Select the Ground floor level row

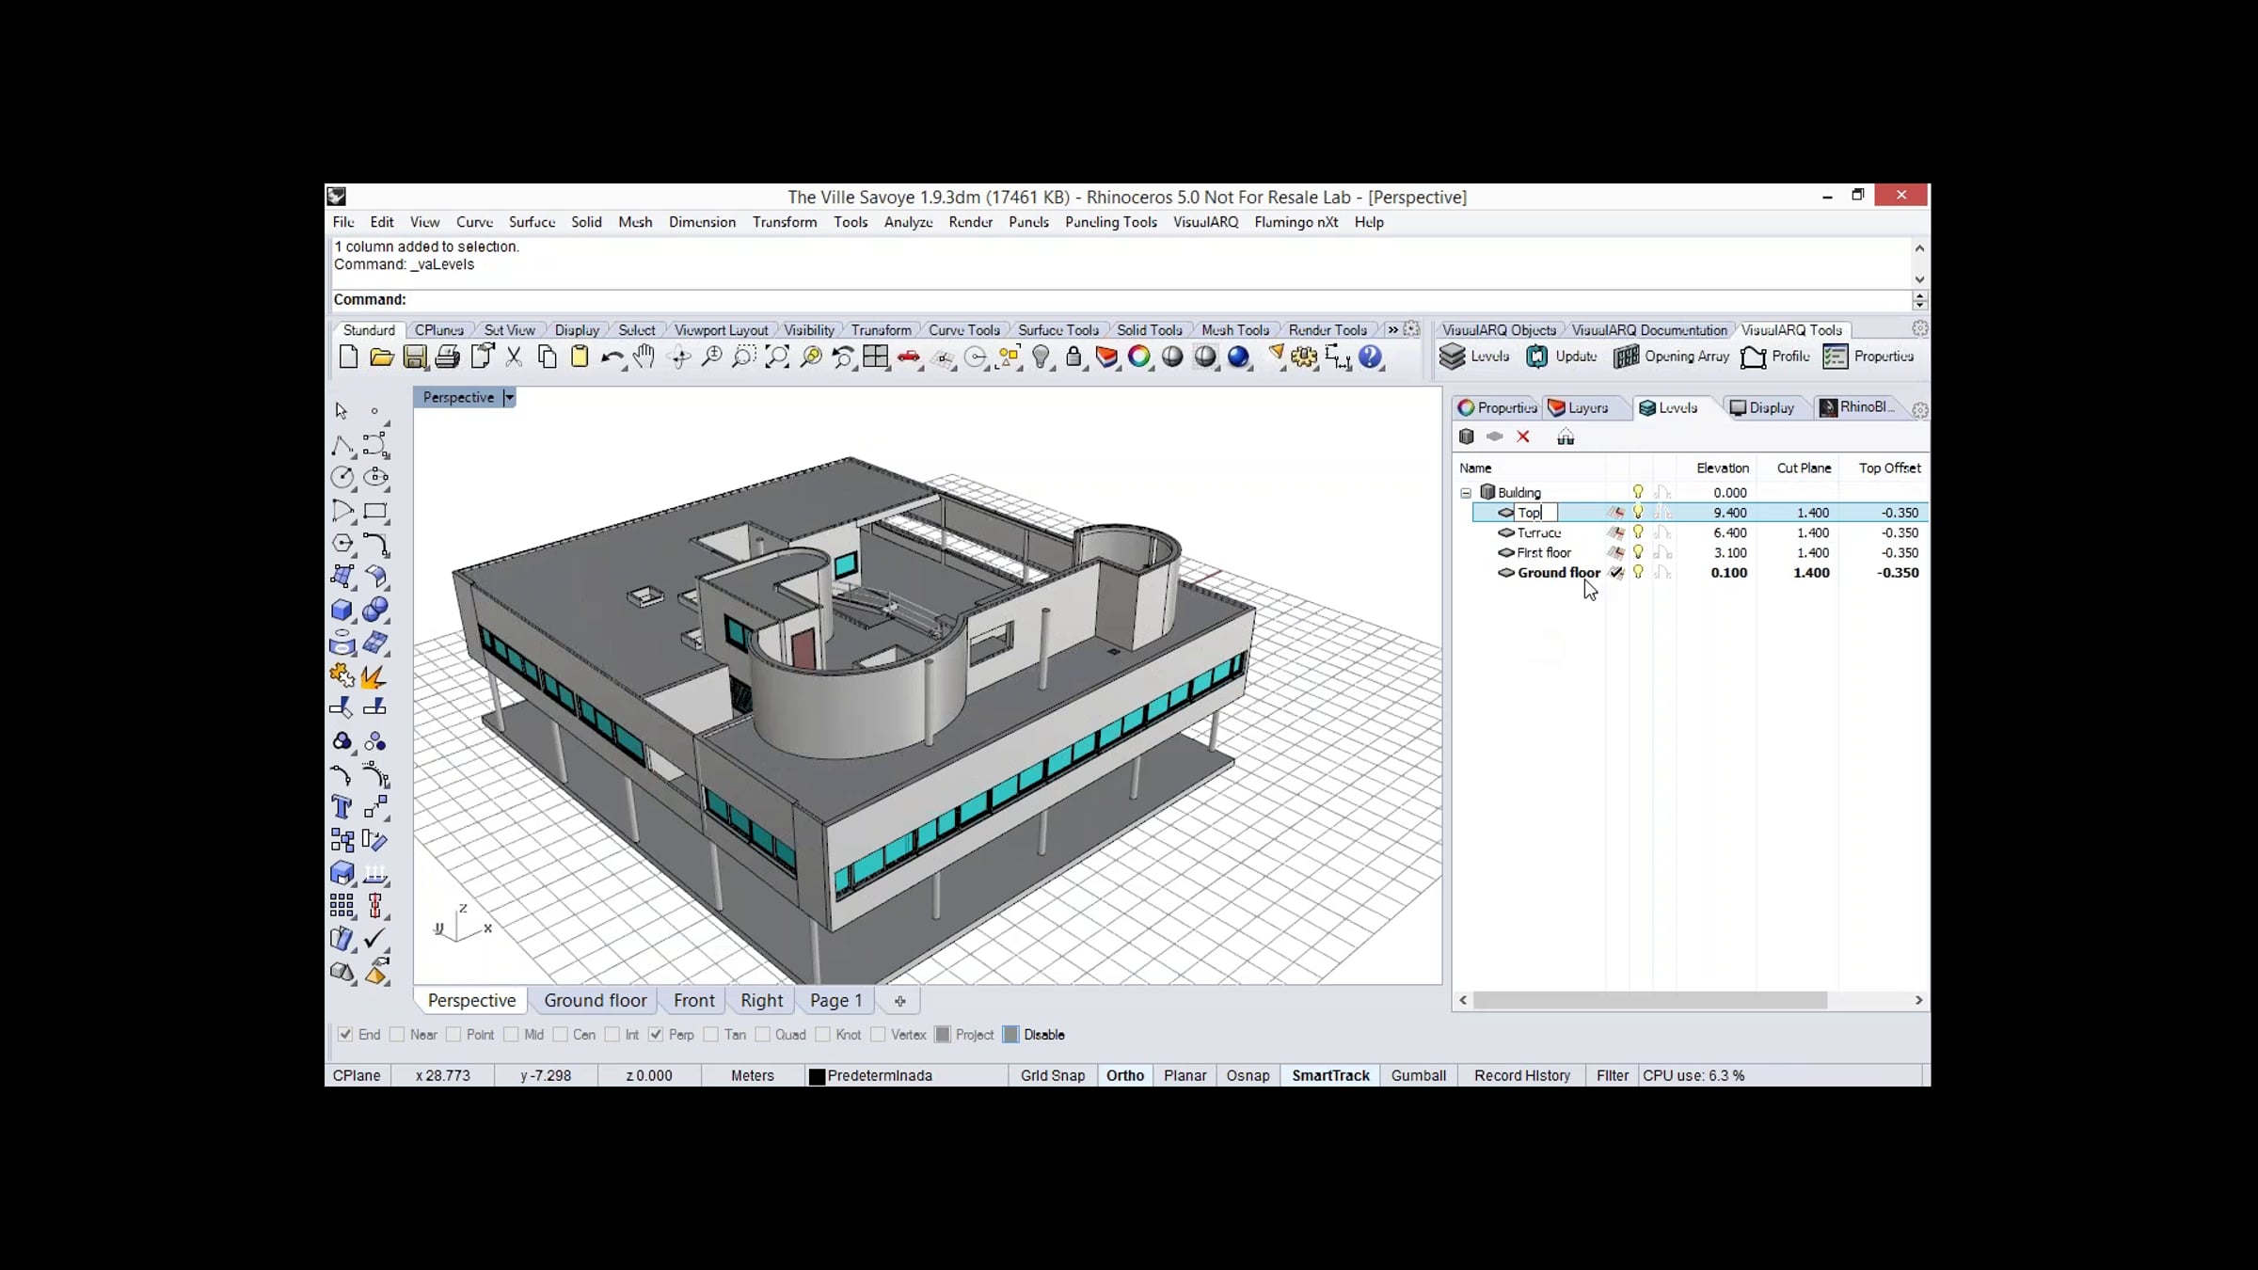pos(1700,573)
